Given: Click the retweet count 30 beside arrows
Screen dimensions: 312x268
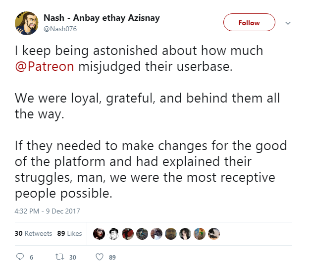Looking at the screenshot, I should click(73, 257).
